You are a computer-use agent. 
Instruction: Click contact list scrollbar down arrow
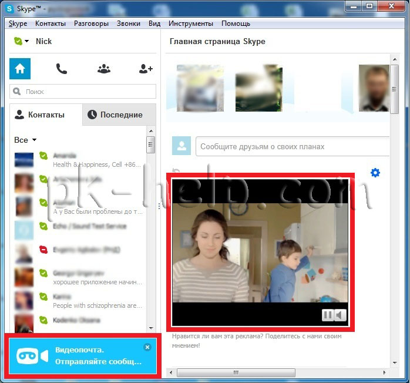pos(151,328)
